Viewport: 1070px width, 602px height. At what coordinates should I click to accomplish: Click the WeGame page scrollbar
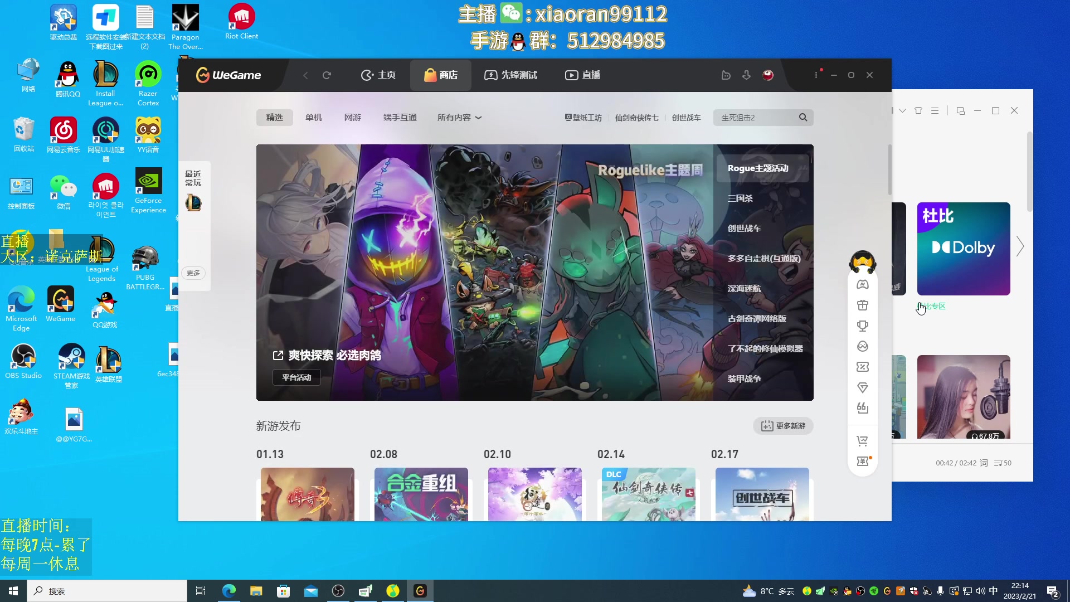[x=889, y=170]
